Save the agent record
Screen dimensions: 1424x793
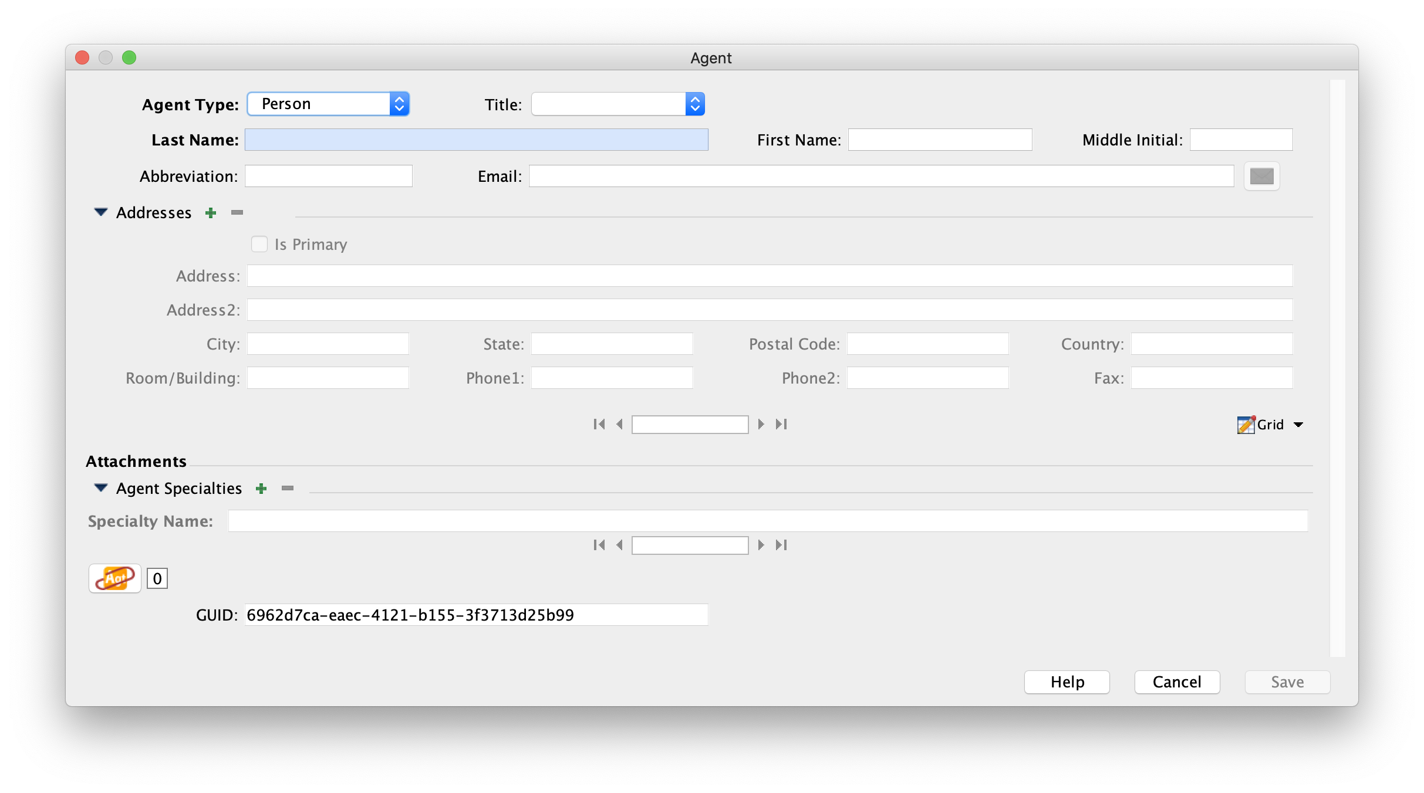[x=1287, y=682]
